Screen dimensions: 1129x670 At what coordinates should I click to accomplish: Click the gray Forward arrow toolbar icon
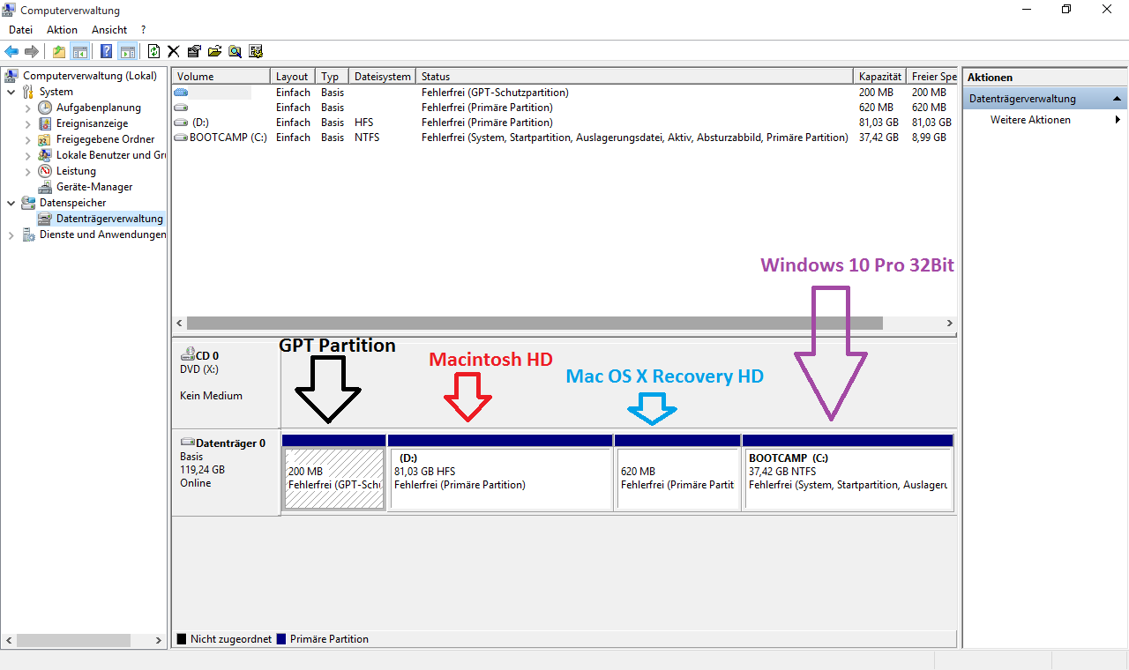point(32,51)
